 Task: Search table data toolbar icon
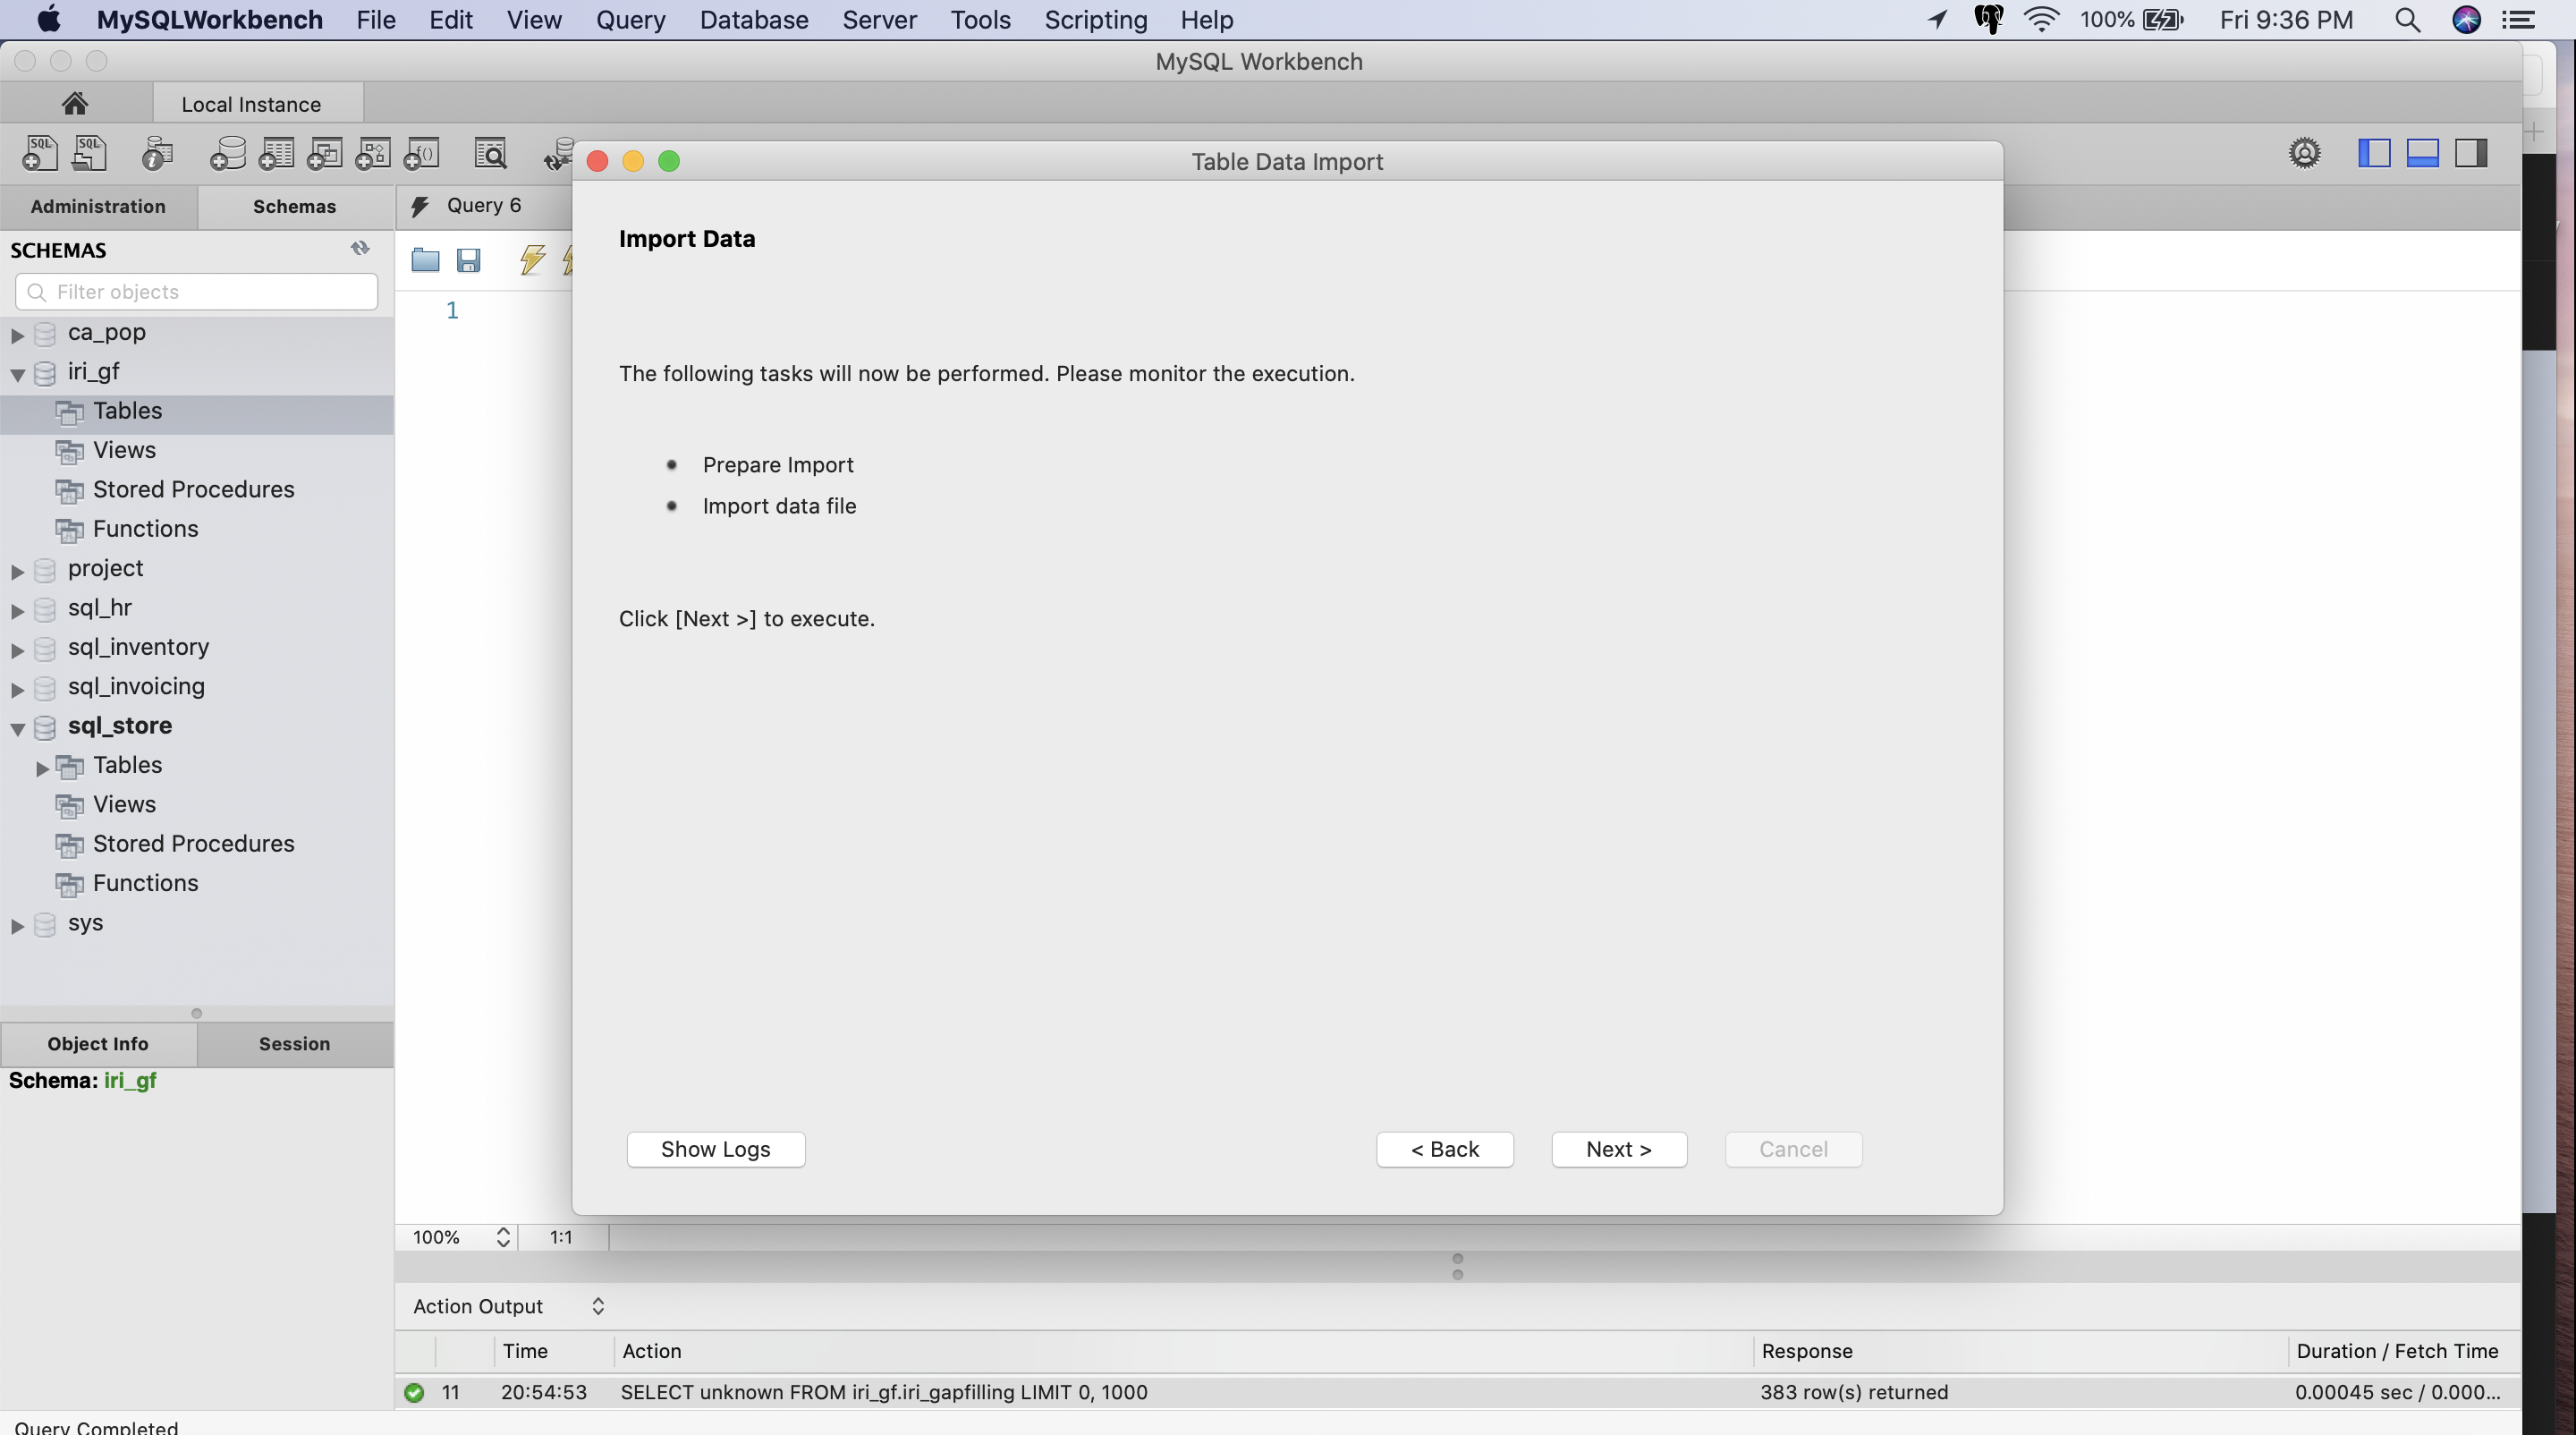[490, 153]
